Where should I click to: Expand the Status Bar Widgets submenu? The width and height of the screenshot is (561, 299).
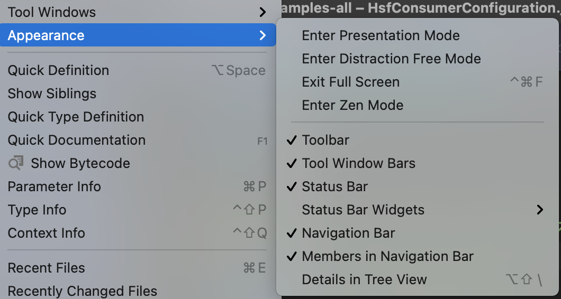point(418,210)
